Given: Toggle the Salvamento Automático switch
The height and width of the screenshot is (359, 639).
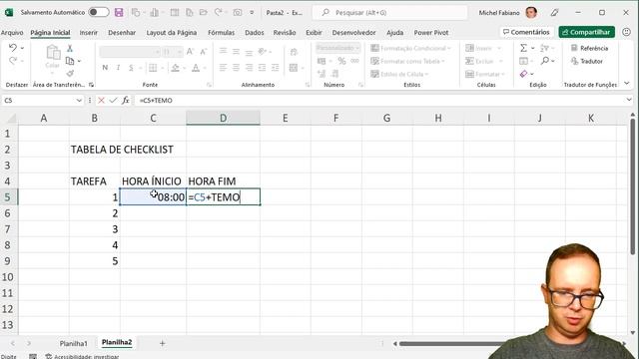Looking at the screenshot, I should click(x=99, y=12).
